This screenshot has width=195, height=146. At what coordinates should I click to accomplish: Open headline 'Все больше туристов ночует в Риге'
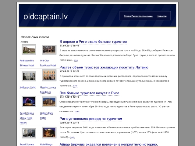pyautogui.click(x=89, y=93)
